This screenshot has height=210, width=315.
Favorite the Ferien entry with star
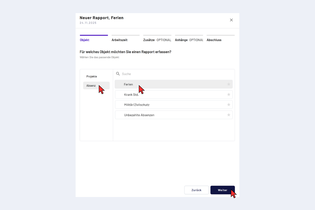tap(229, 84)
